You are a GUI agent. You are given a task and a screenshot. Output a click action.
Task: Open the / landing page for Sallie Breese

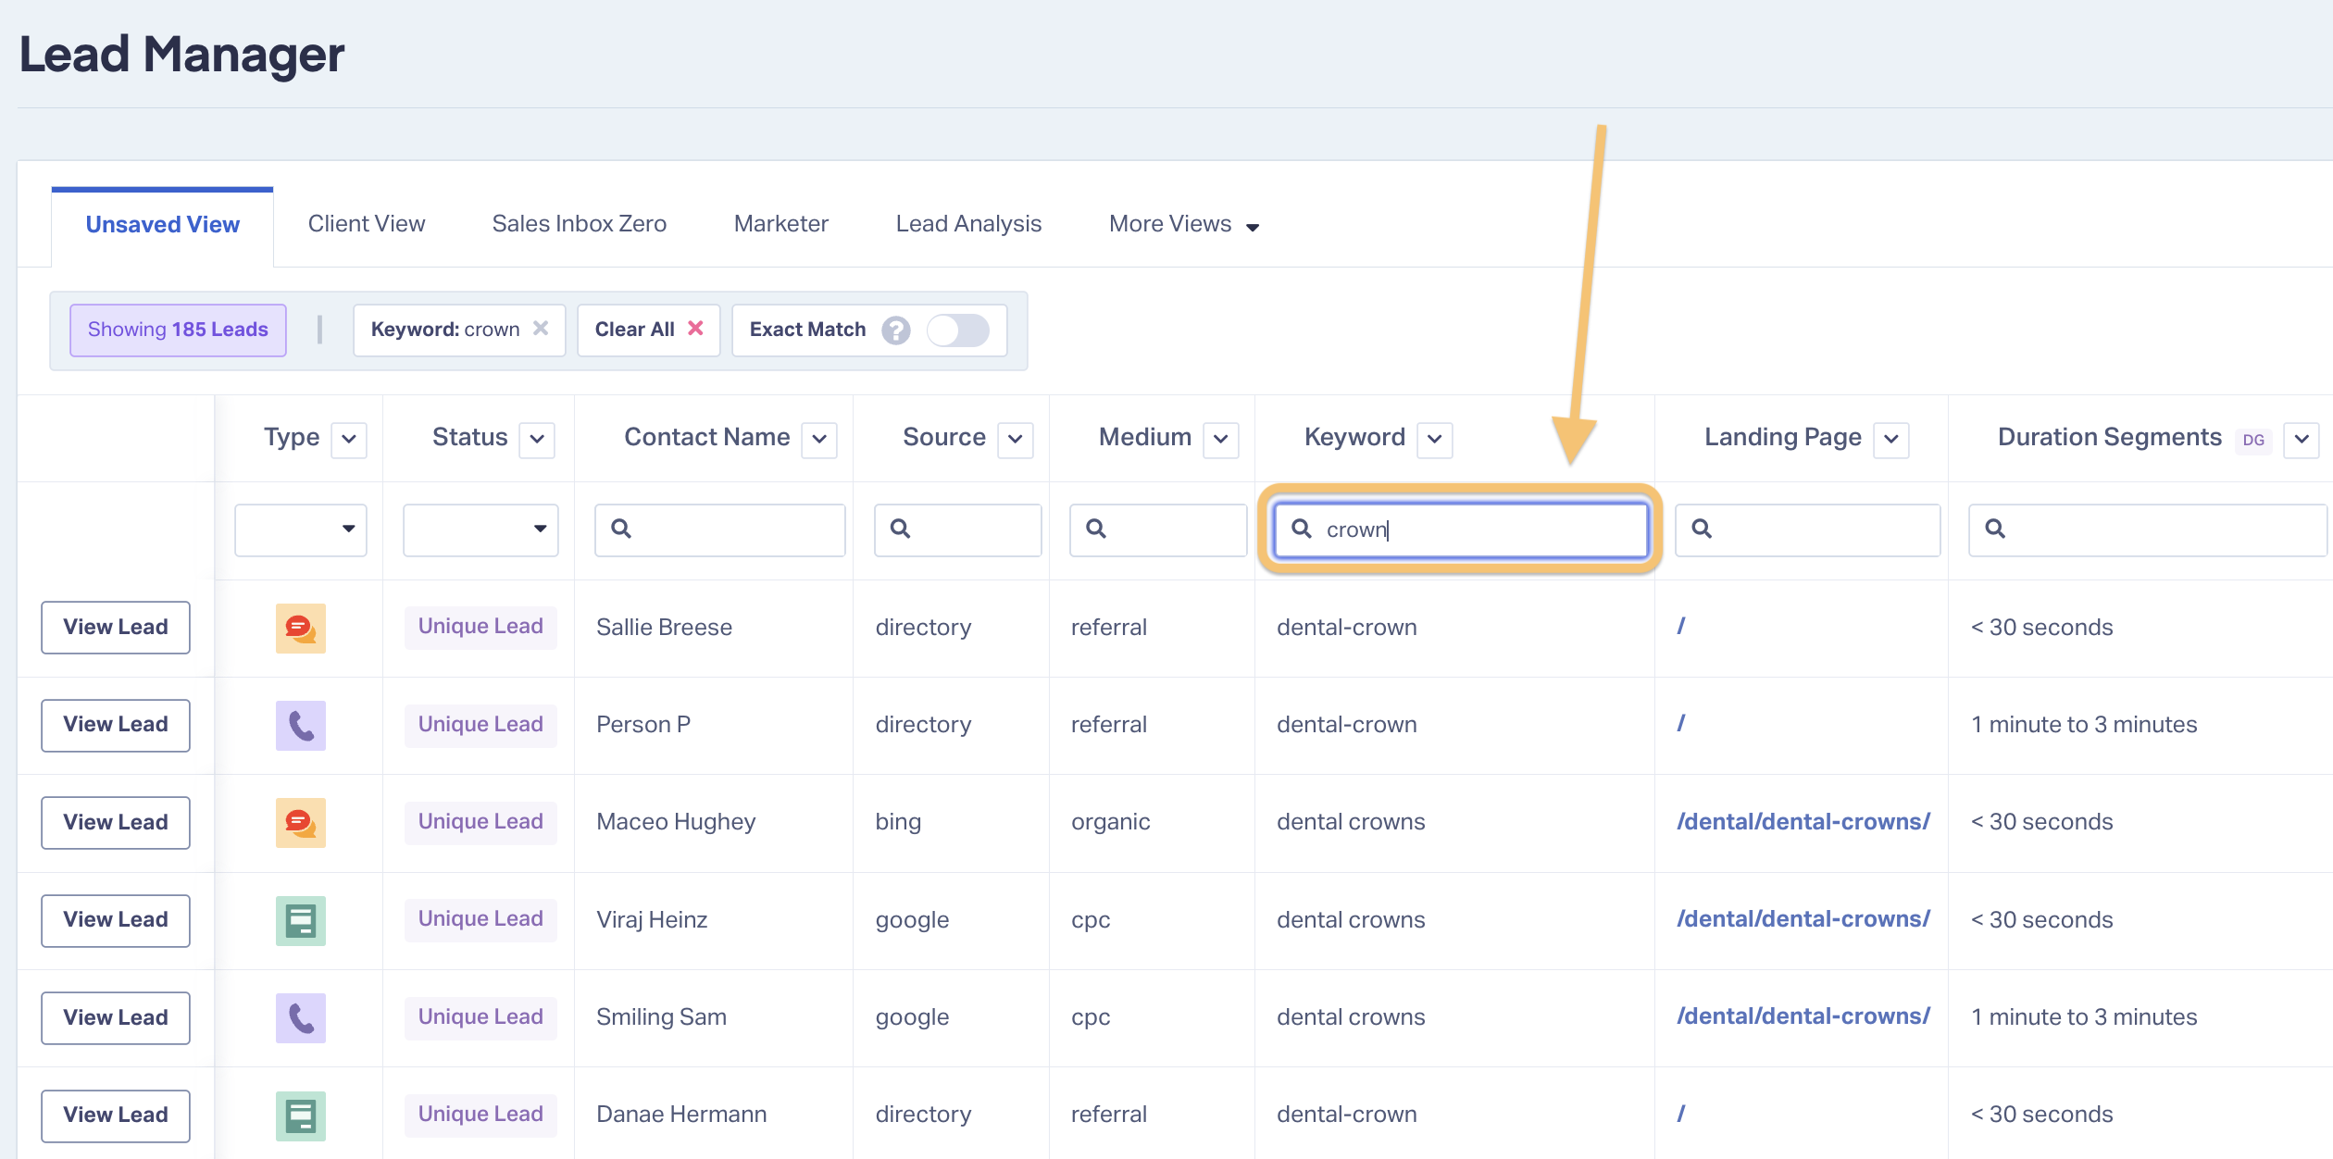click(1681, 627)
